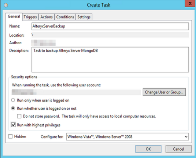This screenshot has height=158, width=196.
Task: Open the Windows Vista, Windows Server 2008 combo box
Action: pos(127,137)
